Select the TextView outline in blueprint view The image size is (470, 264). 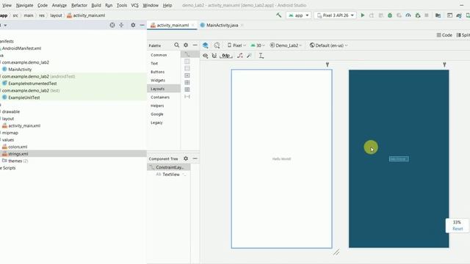[x=399, y=159]
